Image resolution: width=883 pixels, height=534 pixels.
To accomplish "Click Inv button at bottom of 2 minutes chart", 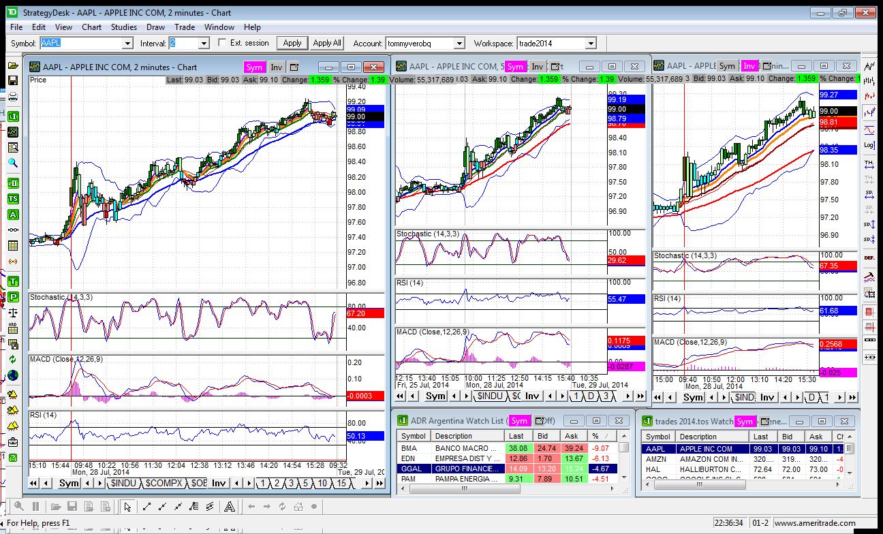I will point(218,483).
